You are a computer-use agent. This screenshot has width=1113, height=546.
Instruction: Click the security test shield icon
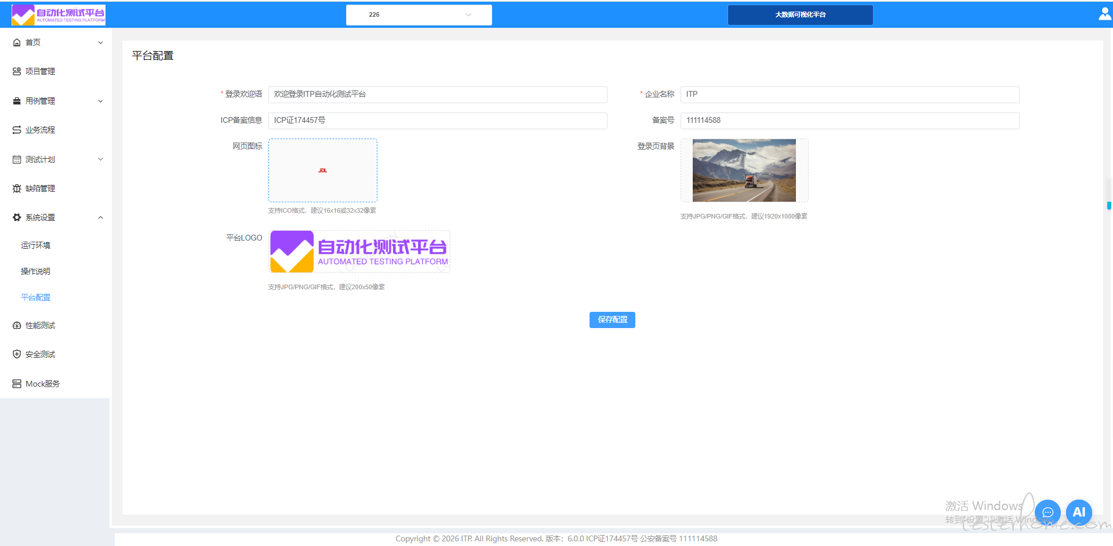tap(17, 354)
